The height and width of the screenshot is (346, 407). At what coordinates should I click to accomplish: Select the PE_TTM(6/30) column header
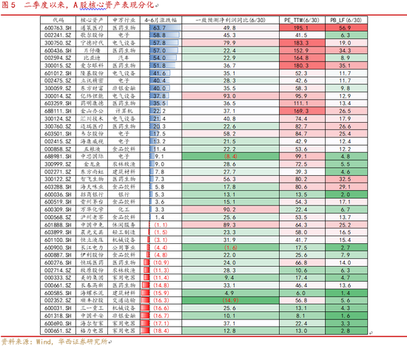click(302, 20)
